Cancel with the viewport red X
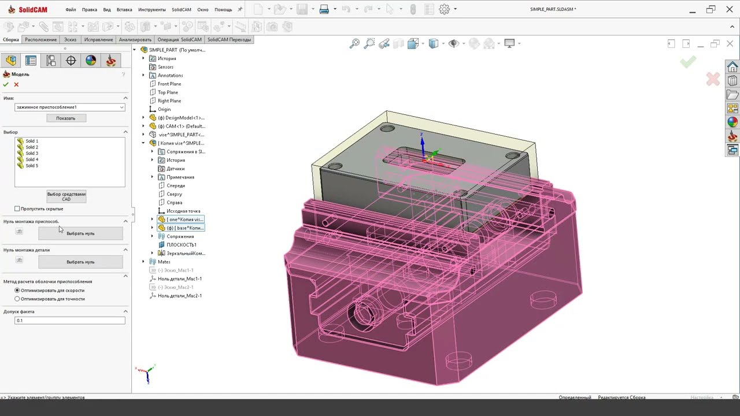Viewport: 740px width, 416px height. click(713, 79)
